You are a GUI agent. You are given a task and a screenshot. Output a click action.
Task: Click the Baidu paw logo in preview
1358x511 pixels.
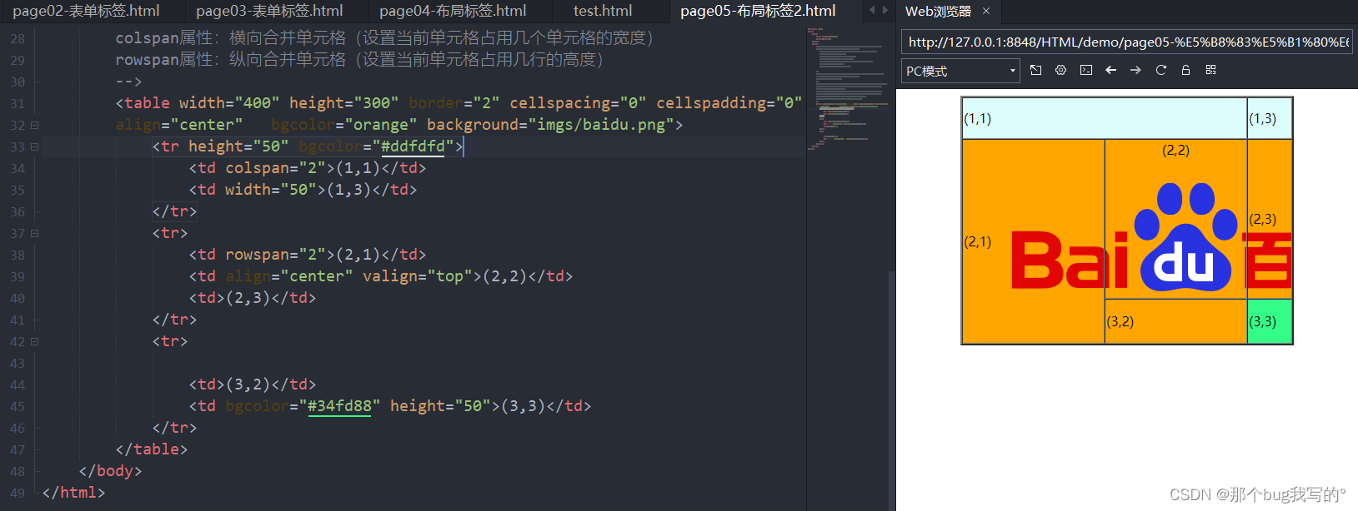pyautogui.click(x=1185, y=237)
